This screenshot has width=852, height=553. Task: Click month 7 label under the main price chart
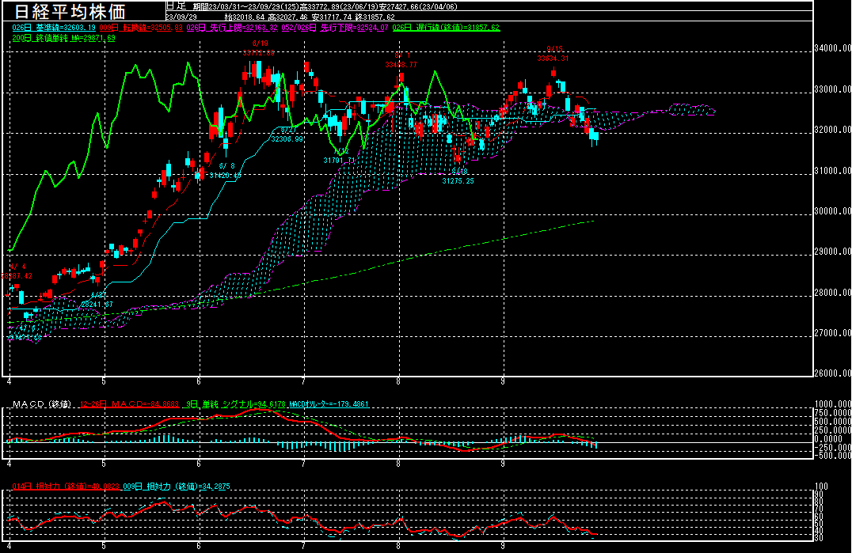304,381
